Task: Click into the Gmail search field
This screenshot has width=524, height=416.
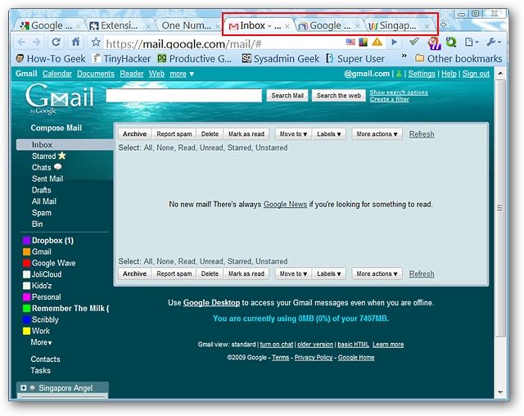Action: 183,96
